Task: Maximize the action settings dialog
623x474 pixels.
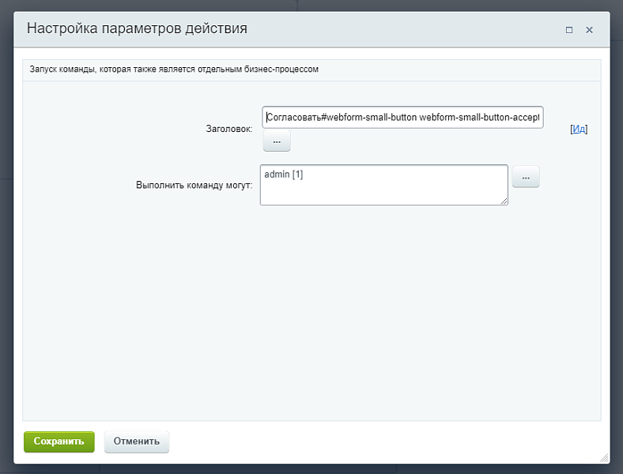Action: click(568, 30)
